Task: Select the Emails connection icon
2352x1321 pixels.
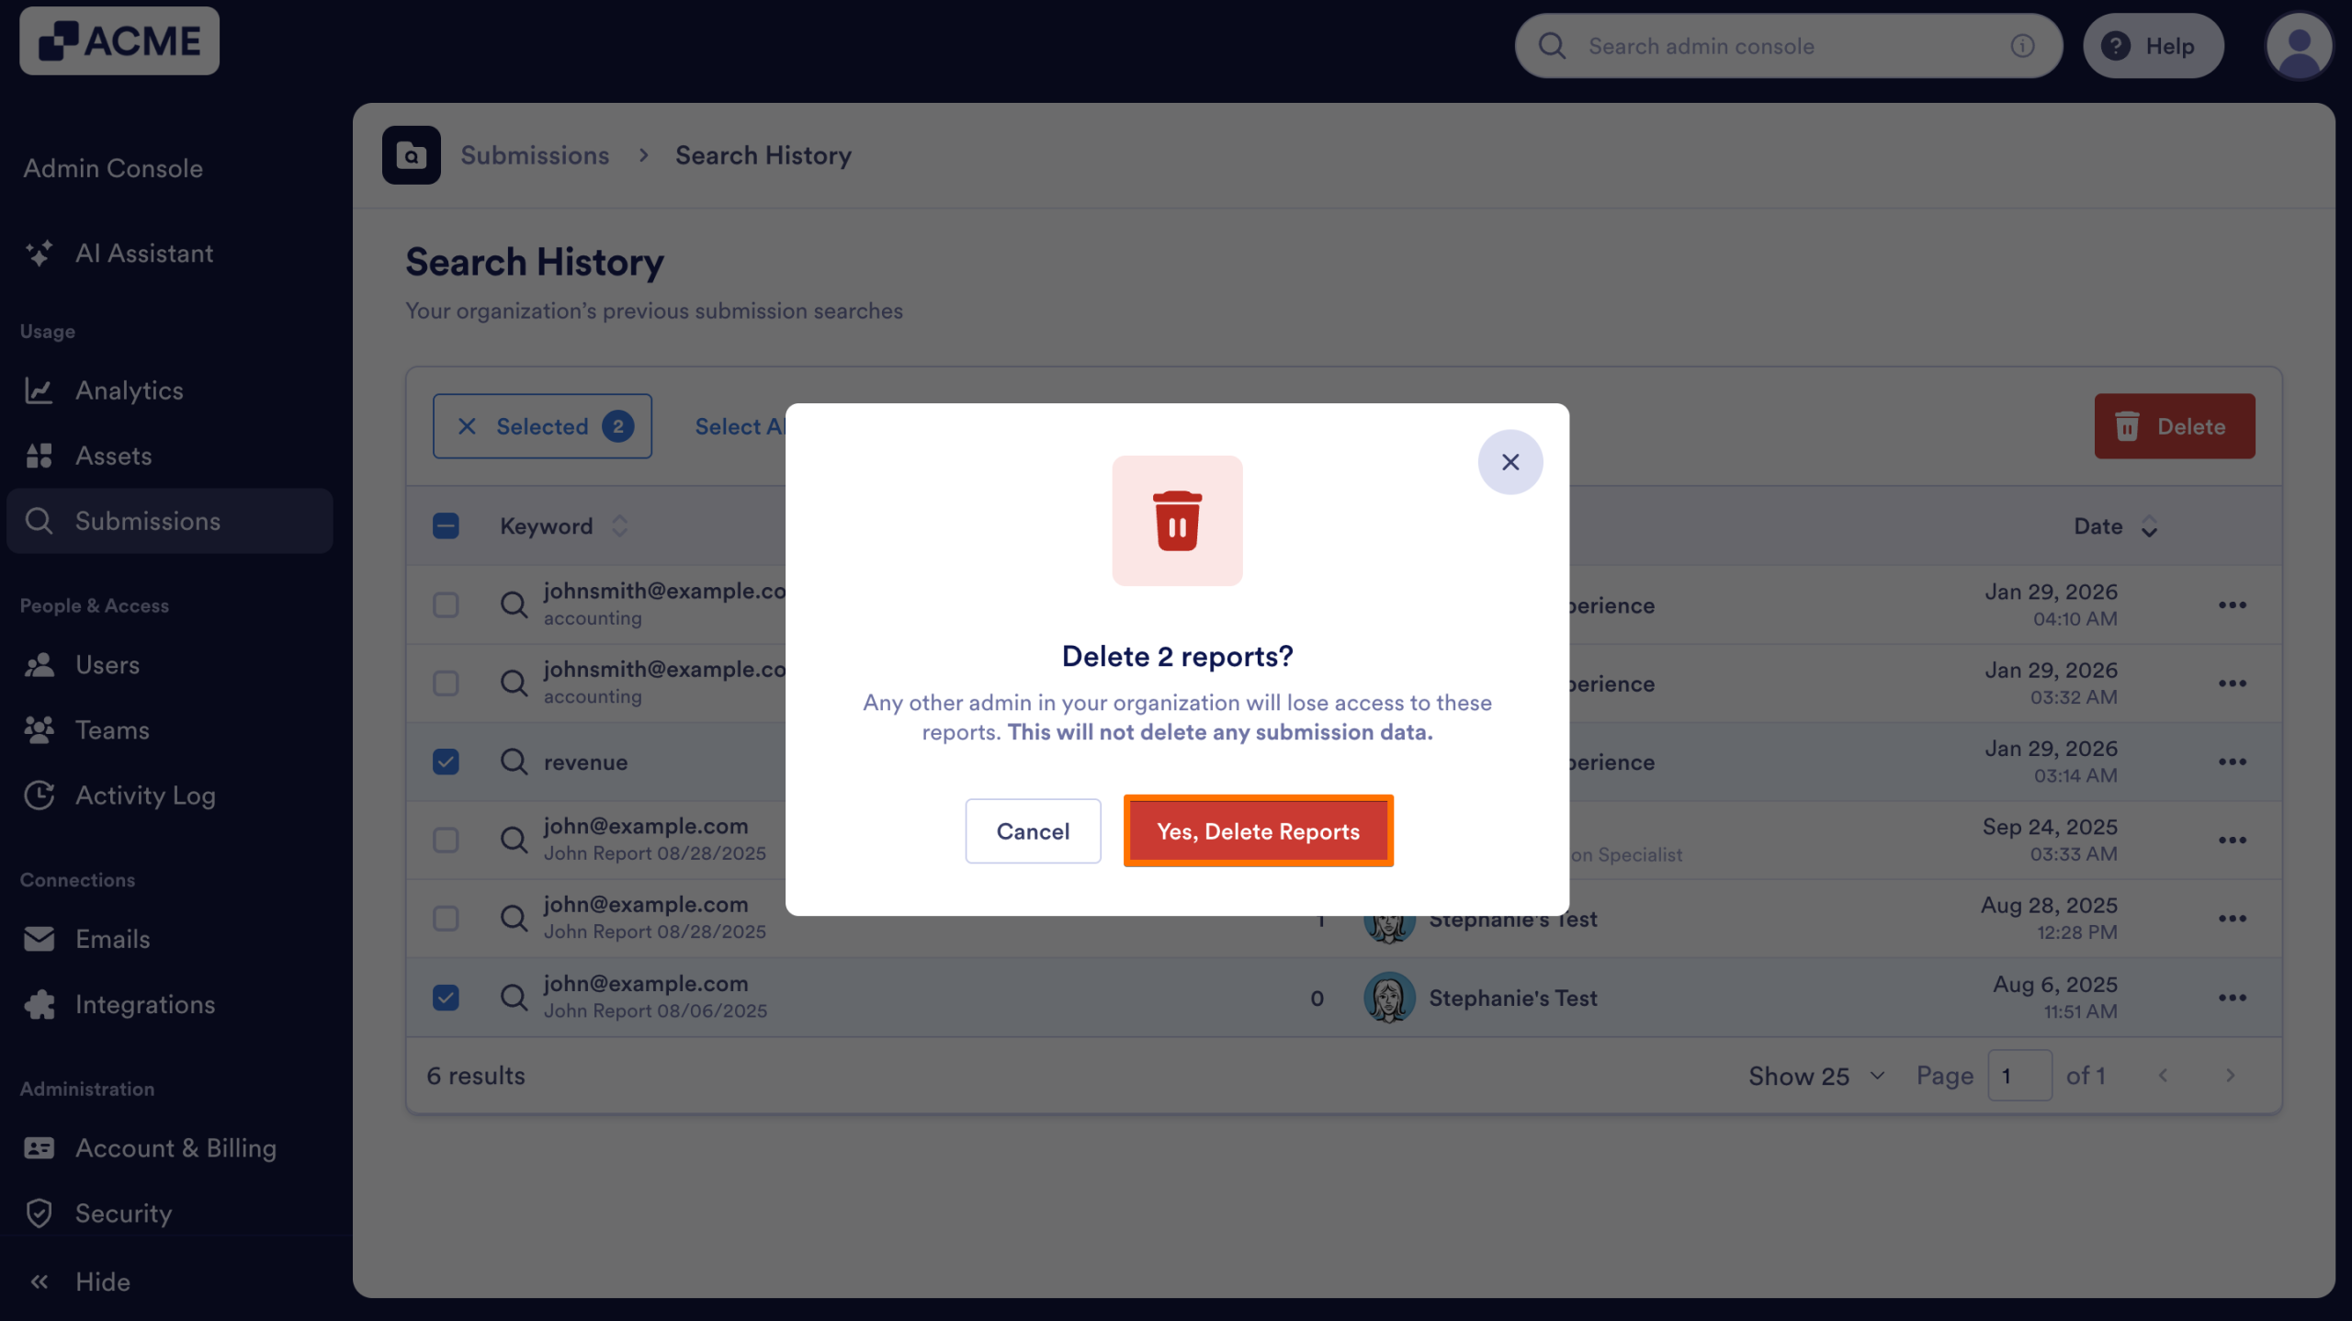Action: [x=40, y=939]
